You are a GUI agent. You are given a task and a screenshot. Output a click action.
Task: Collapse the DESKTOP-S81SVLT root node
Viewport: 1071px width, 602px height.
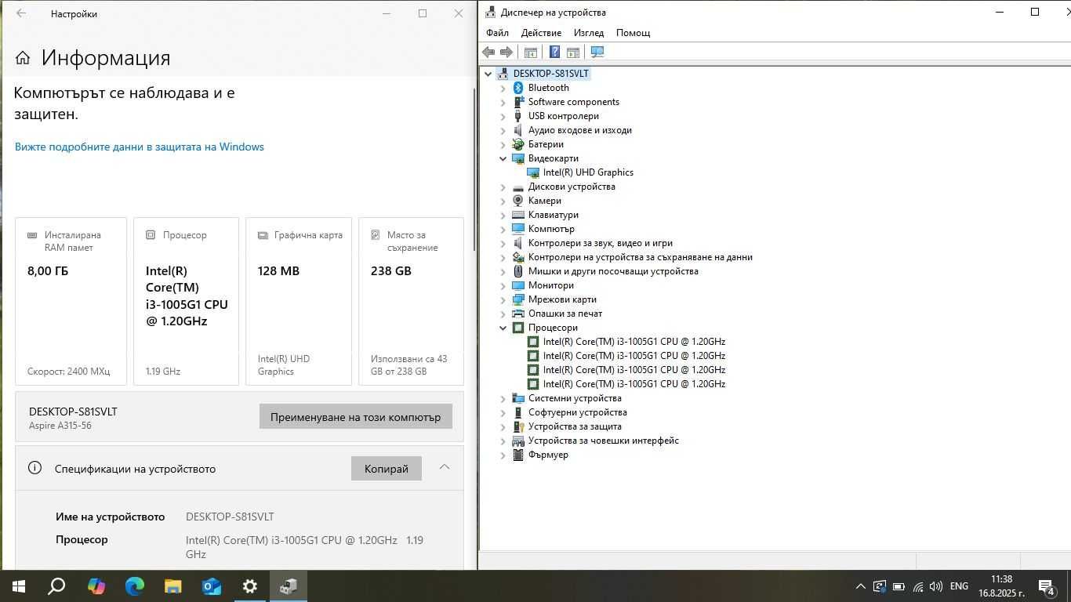[488, 74]
